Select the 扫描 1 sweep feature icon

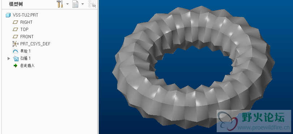click(16, 58)
